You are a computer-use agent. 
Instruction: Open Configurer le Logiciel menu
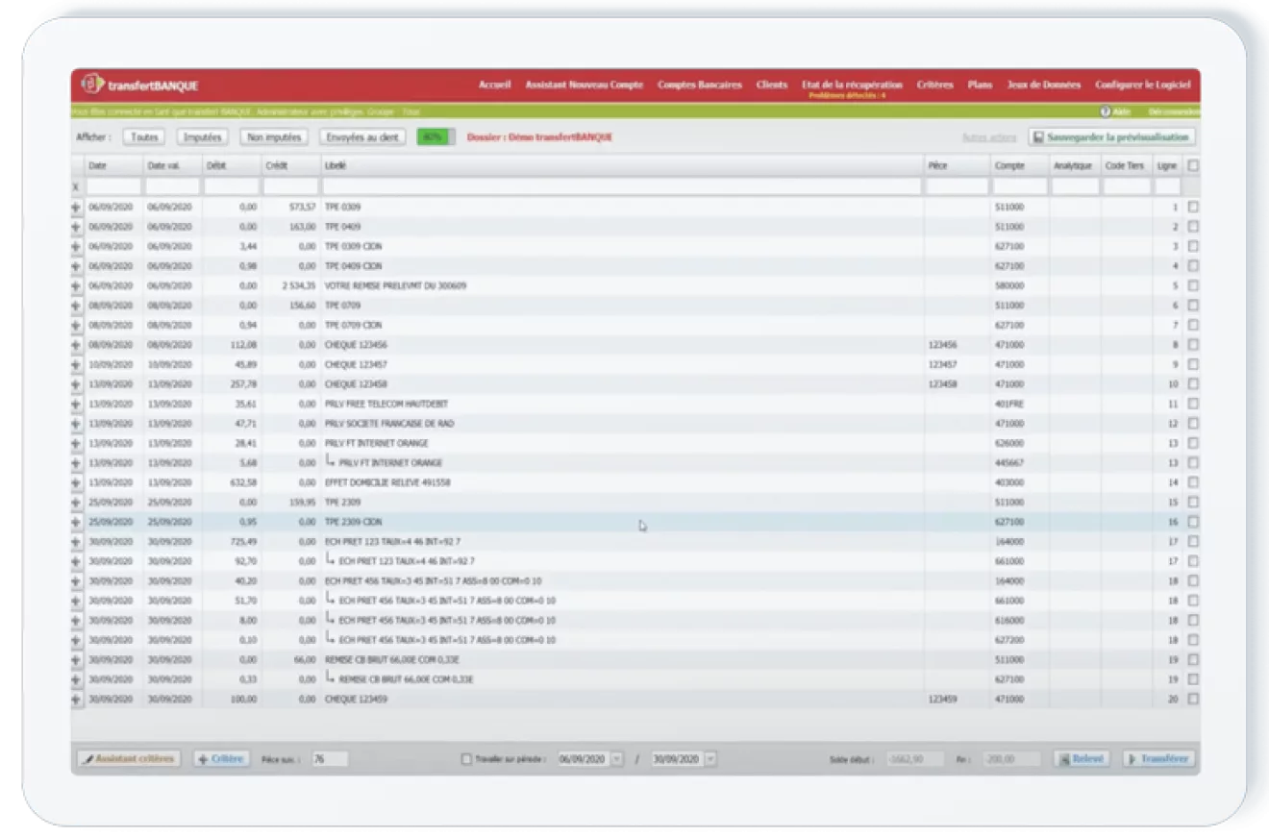[x=1143, y=85]
